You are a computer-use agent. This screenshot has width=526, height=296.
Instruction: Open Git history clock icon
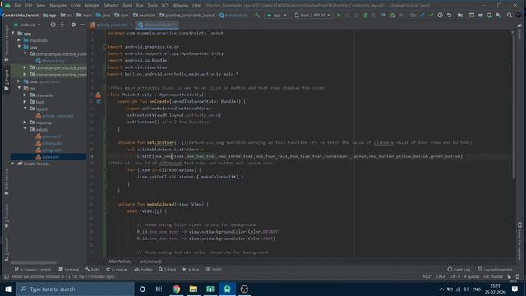(441, 16)
